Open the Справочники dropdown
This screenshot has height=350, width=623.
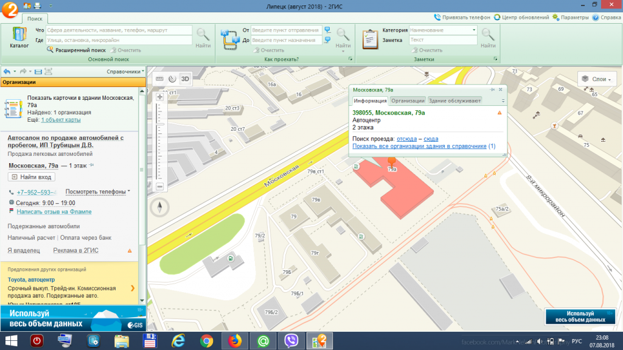125,72
